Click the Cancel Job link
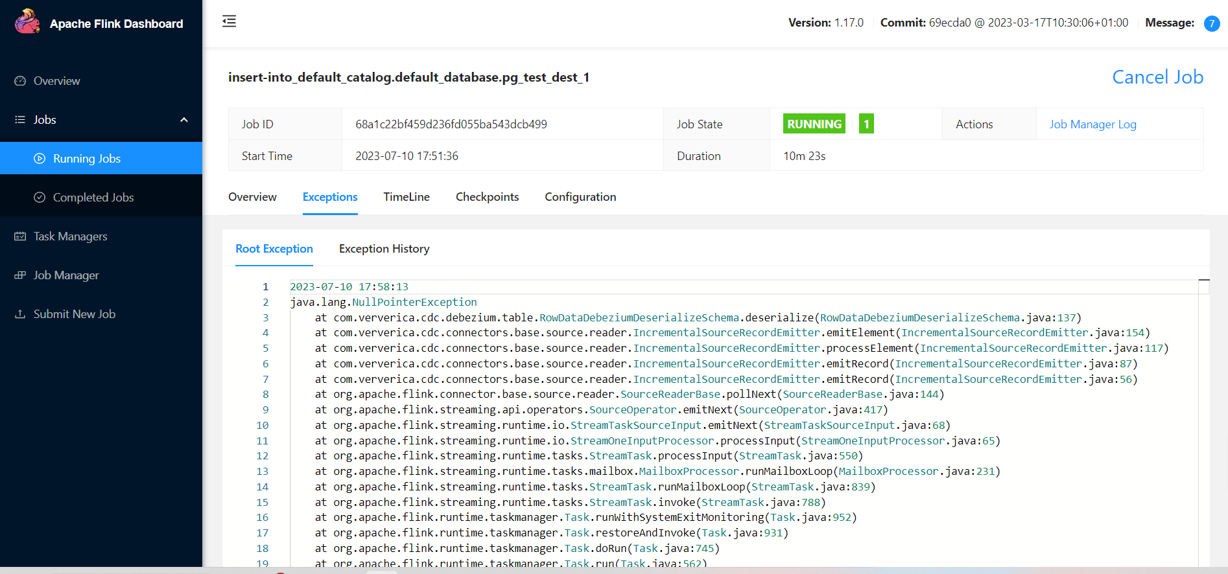1228x574 pixels. (1158, 77)
